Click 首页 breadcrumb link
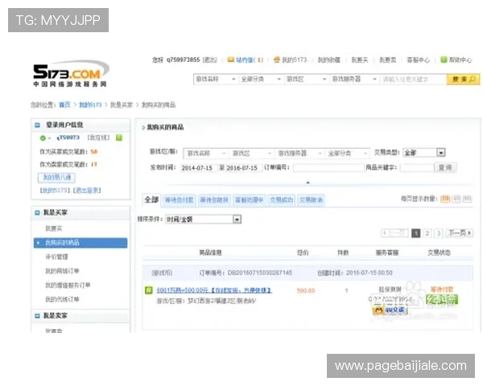 (64, 105)
